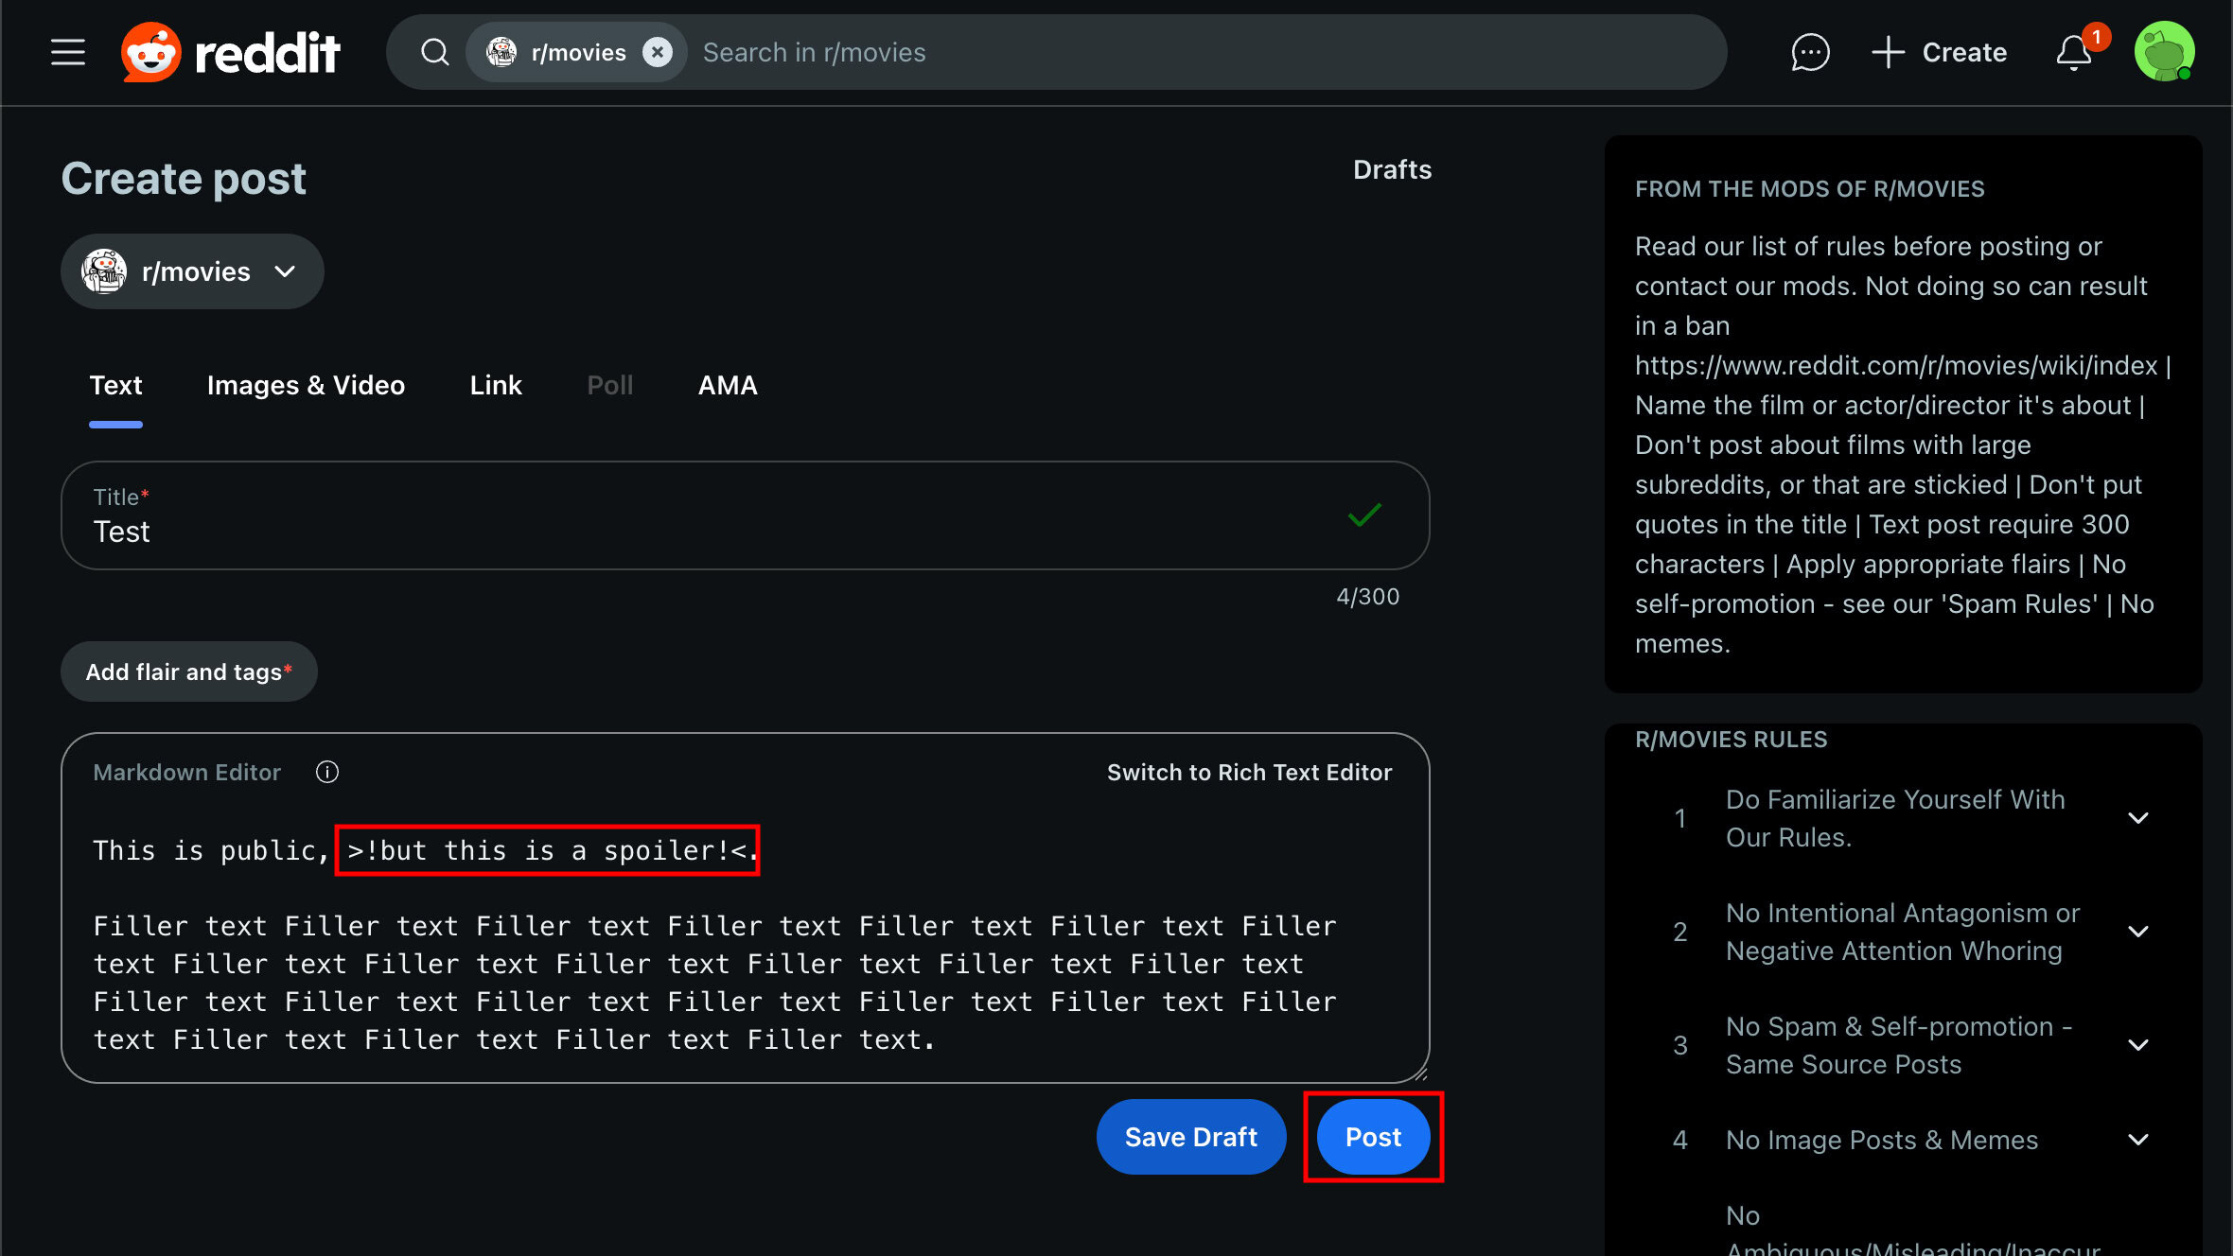Open the notifications bell

[x=2074, y=52]
